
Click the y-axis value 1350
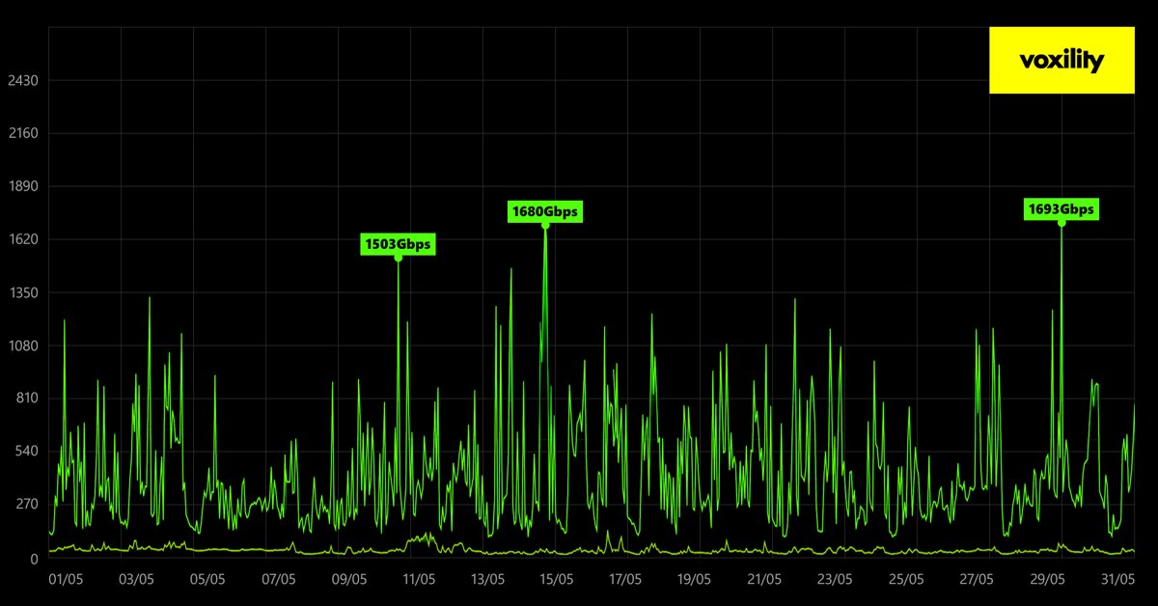coord(22,292)
